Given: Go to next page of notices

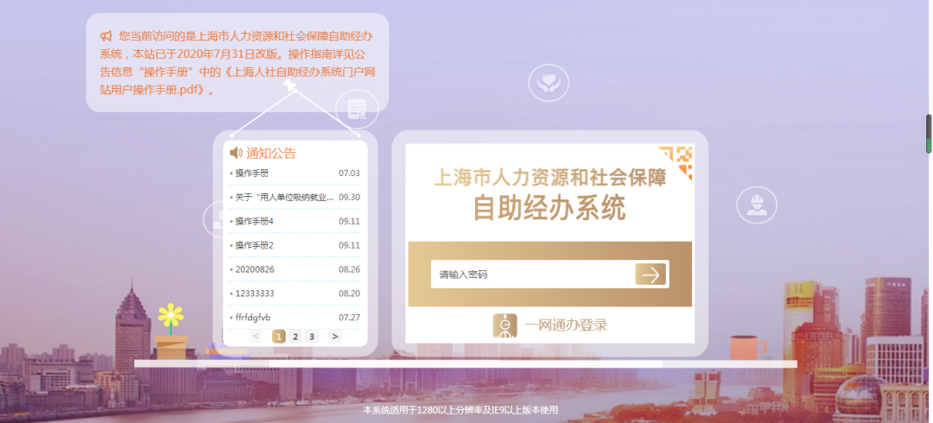Looking at the screenshot, I should (x=334, y=337).
